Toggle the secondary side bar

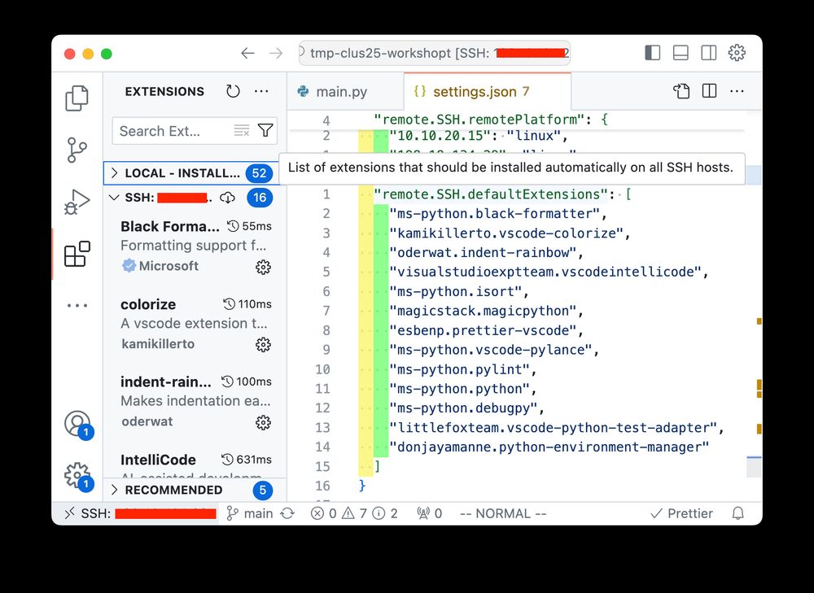[709, 53]
